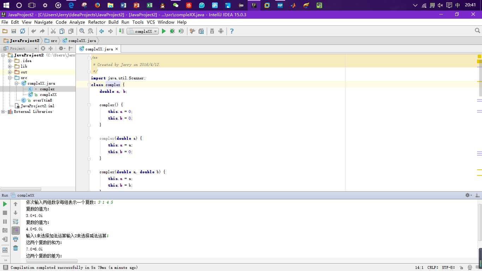Toggle tool window bars at bottom-left corner
Viewport: 482px width, 271px height.
[x=5, y=267]
